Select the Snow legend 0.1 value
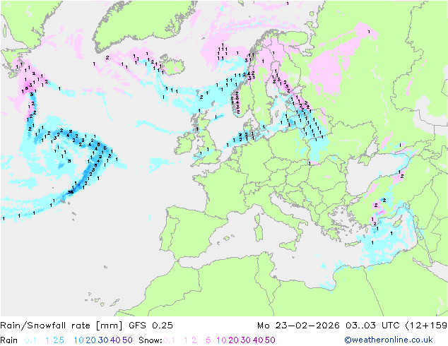 (169, 340)
